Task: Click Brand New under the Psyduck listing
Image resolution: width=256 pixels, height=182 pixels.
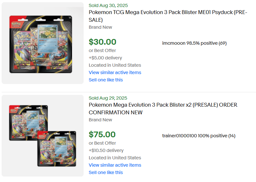Action: pos(100,27)
